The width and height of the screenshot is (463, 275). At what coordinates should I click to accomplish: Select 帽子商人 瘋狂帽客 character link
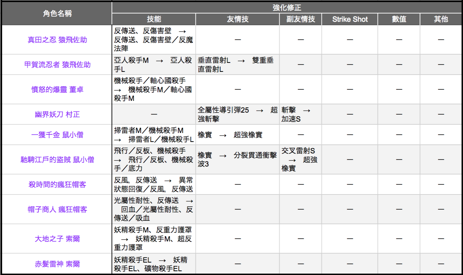coord(57,209)
